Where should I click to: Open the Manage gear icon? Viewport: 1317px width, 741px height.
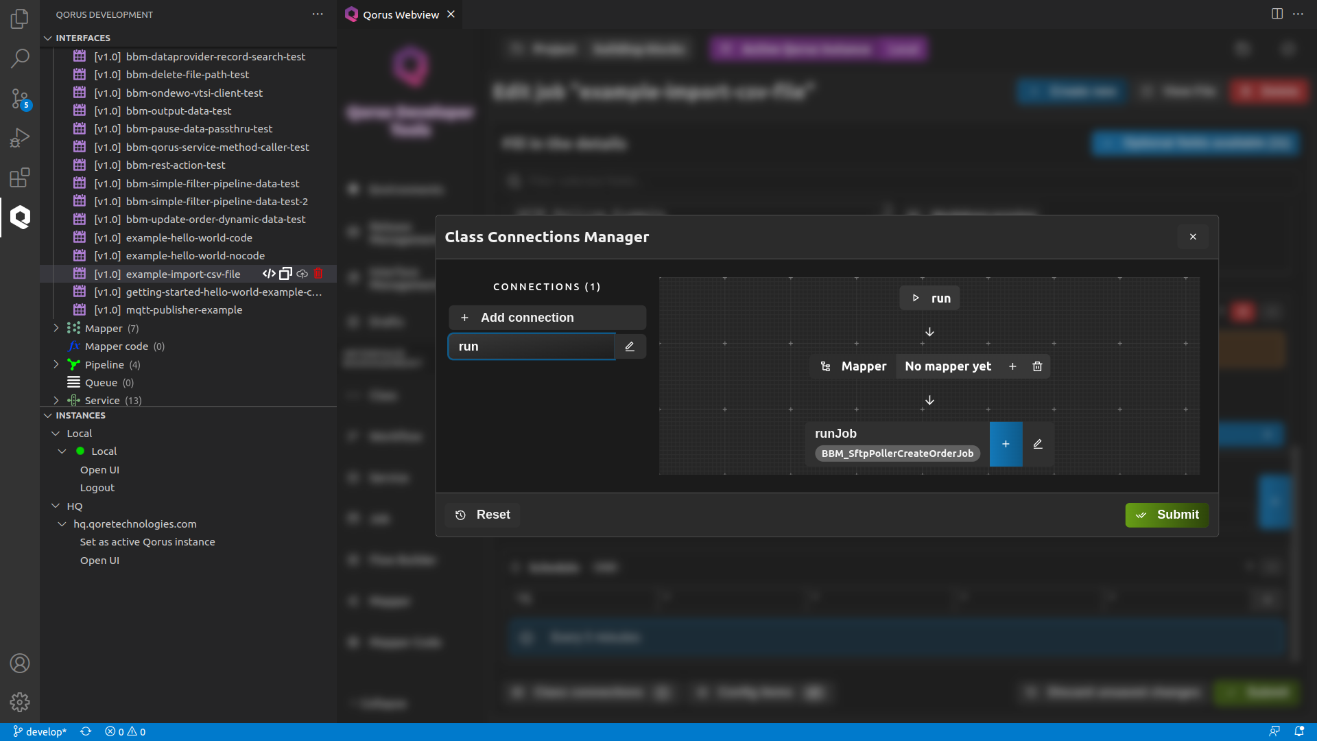[x=20, y=702]
